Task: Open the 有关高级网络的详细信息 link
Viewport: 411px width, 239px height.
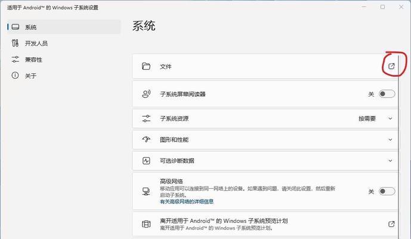Action: pyautogui.click(x=187, y=201)
